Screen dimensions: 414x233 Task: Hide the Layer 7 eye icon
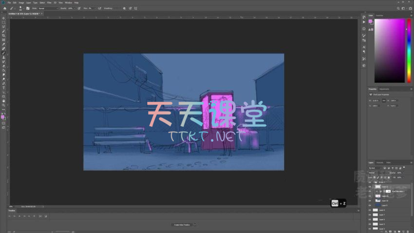[370, 215]
